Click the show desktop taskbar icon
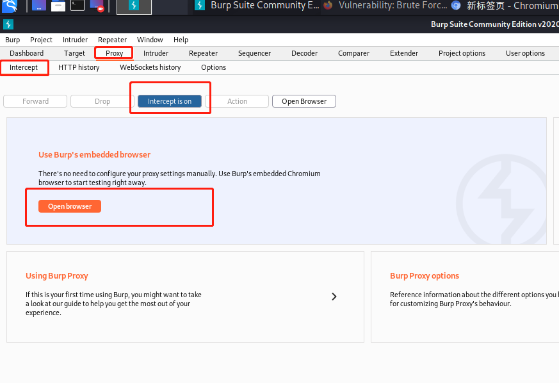The width and height of the screenshot is (559, 383). (x=39, y=6)
